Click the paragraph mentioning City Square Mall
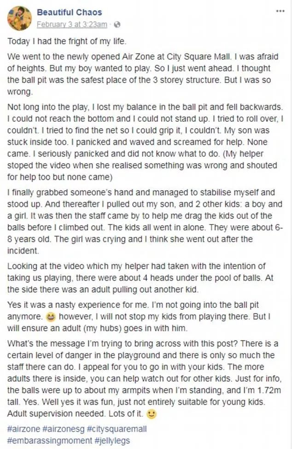 coord(143,74)
